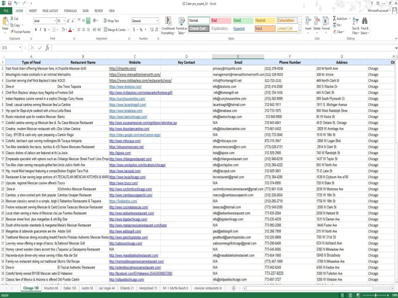Apply the Check Cell style
398x298 pixels.
[x=199, y=28]
